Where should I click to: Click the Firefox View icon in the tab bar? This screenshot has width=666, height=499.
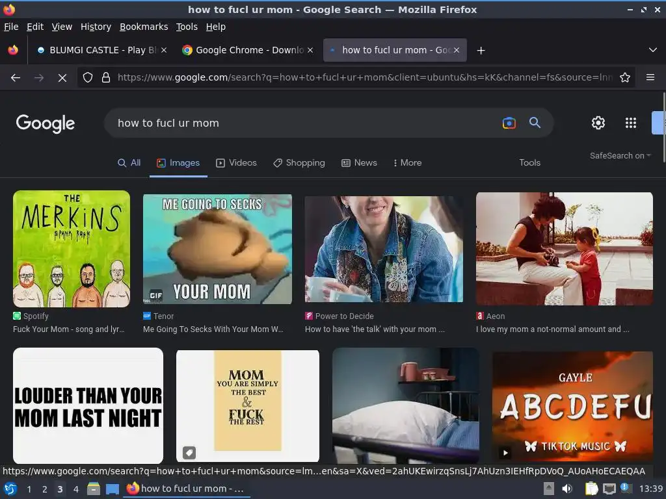pyautogui.click(x=13, y=50)
